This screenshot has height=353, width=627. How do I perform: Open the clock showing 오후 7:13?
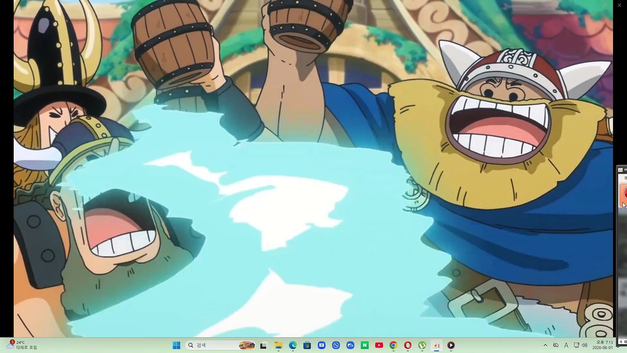pos(603,345)
